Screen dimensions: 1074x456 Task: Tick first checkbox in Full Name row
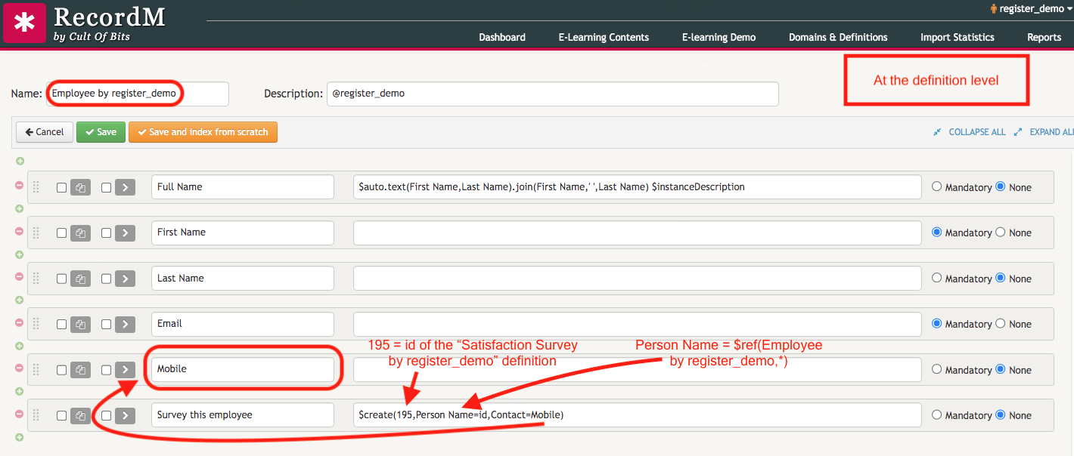tap(61, 187)
